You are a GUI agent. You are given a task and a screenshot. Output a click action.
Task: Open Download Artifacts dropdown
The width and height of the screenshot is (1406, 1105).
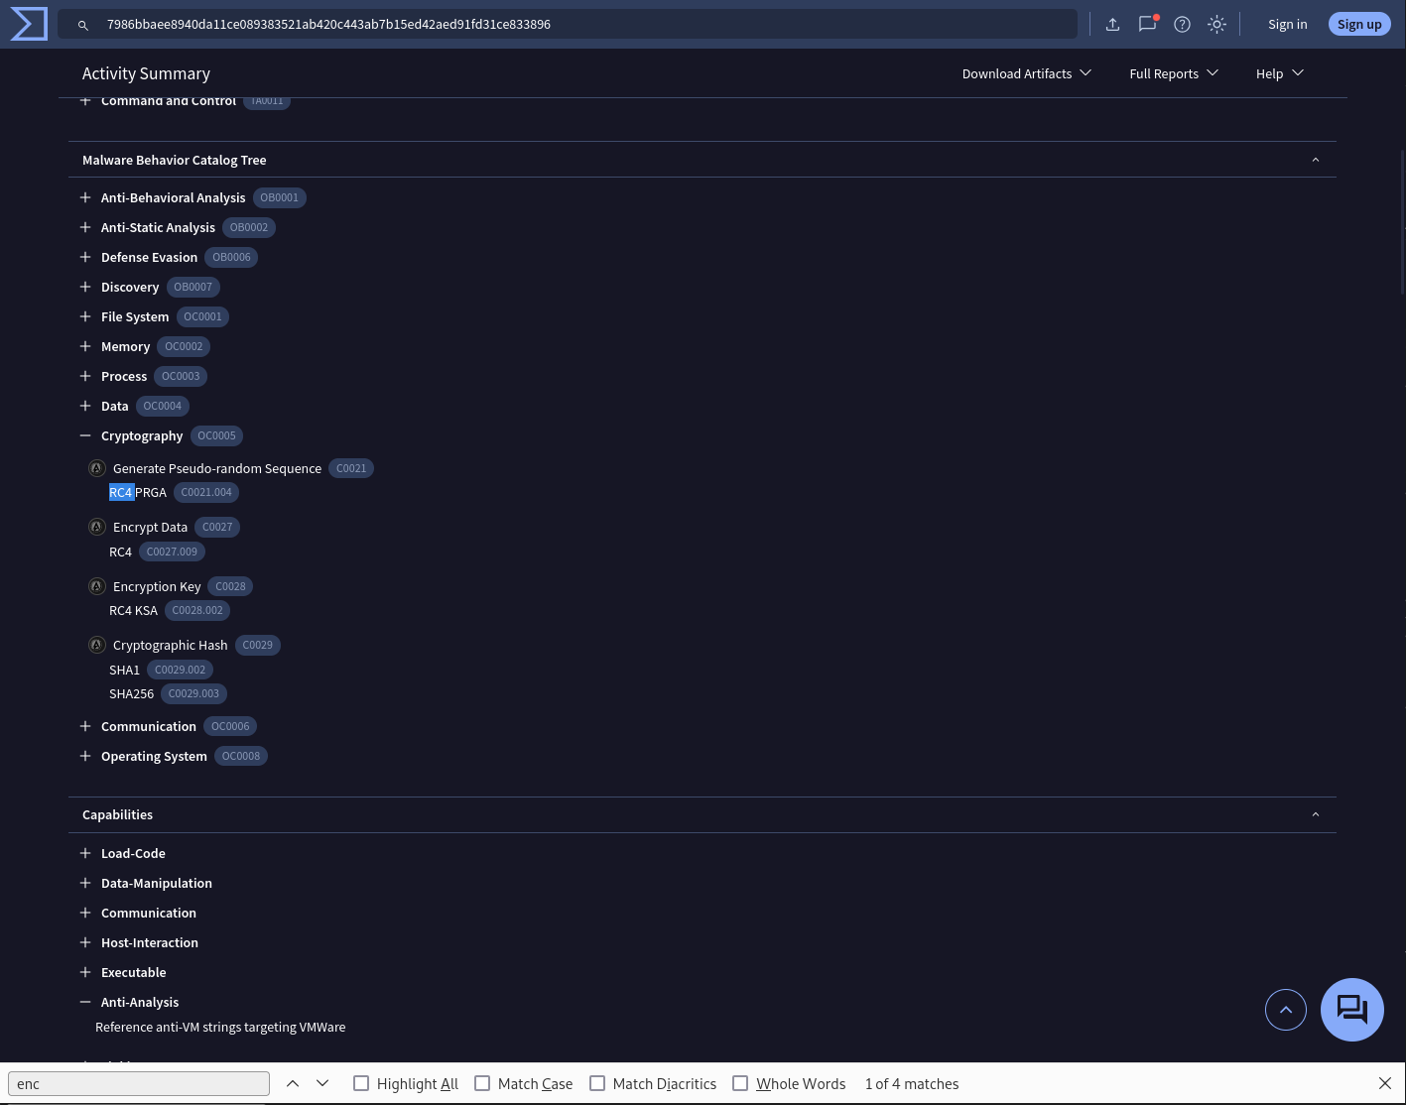tap(1027, 73)
